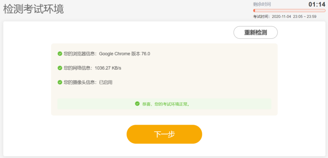Viewport: 328px width, 158px height.
Task: Click the green check beside browser info
Action: point(60,54)
